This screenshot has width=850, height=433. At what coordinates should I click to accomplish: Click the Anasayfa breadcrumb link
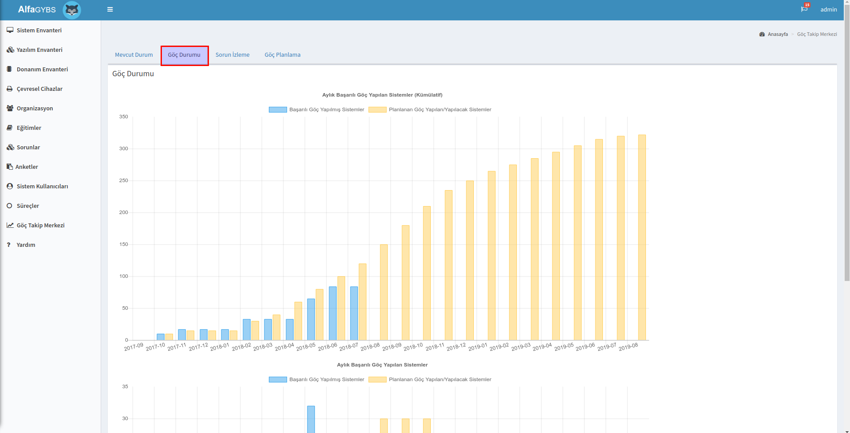point(778,34)
